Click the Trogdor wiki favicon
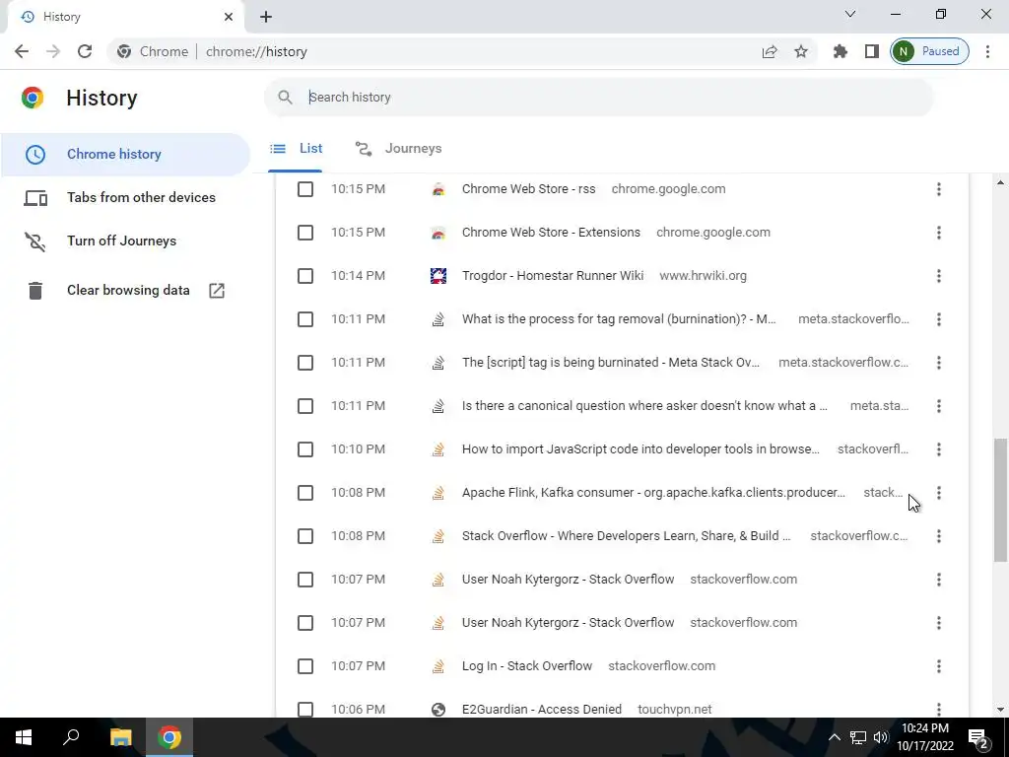The width and height of the screenshot is (1009, 757). (438, 276)
